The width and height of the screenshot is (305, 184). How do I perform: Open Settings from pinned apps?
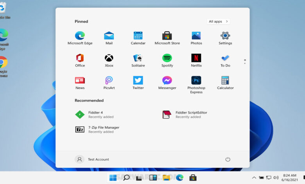(225, 38)
